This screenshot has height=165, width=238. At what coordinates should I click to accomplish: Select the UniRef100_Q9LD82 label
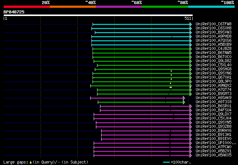(213, 61)
